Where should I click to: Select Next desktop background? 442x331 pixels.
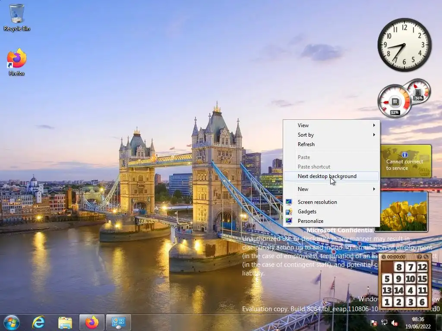click(331, 176)
